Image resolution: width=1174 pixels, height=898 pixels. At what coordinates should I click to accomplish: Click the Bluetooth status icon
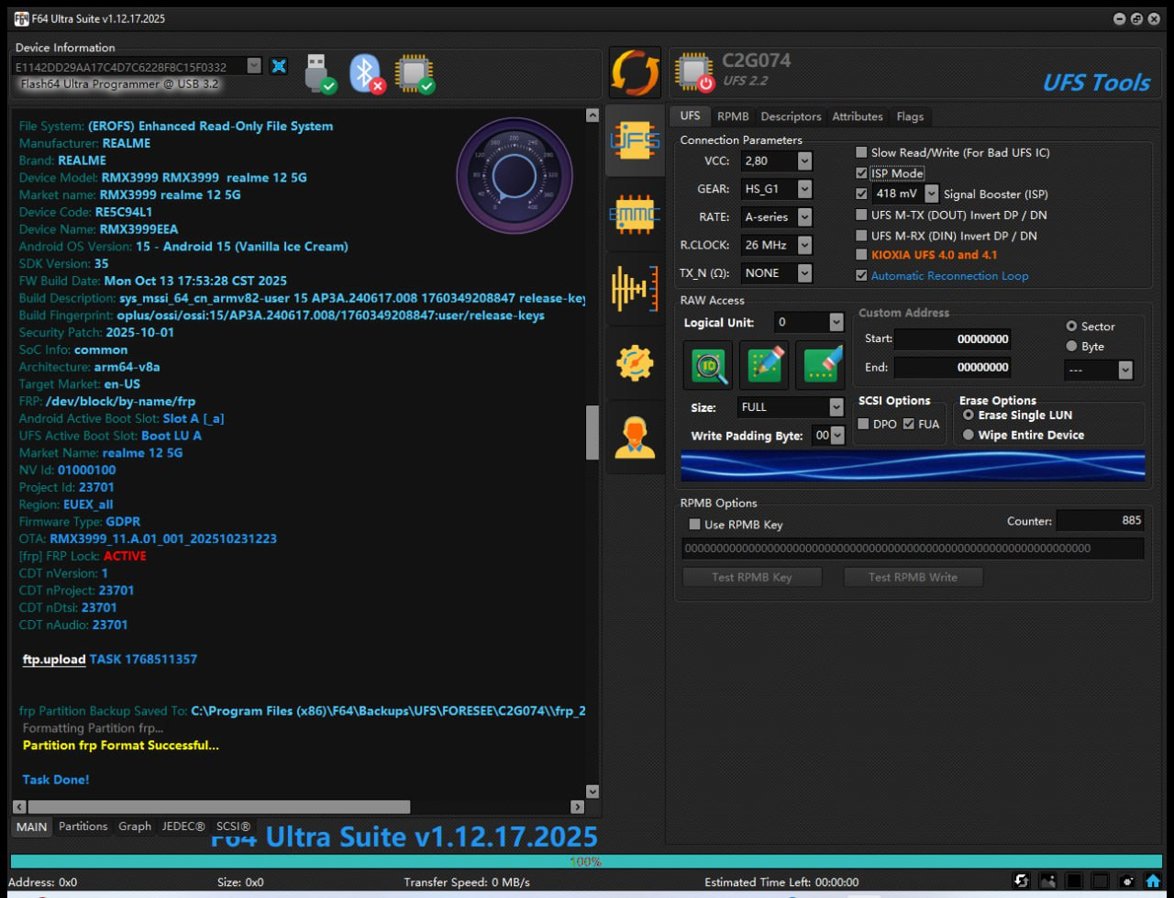pyautogui.click(x=366, y=74)
